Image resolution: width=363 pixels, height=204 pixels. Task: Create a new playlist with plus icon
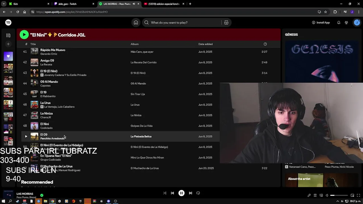click(x=8, y=44)
